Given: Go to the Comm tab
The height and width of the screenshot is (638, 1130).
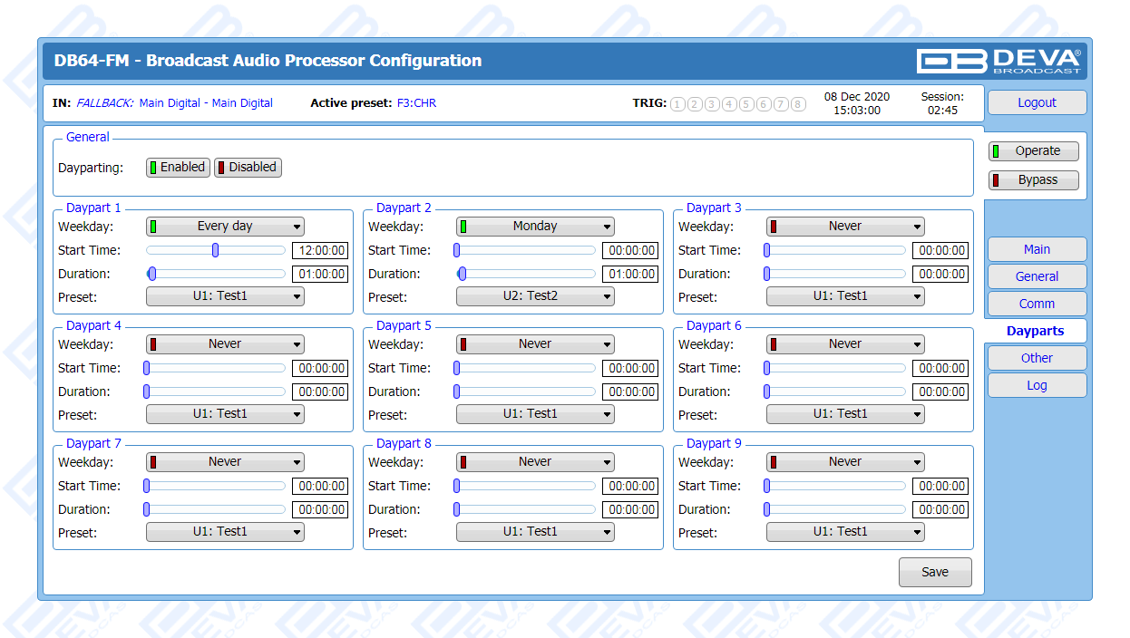Looking at the screenshot, I should coord(1037,304).
